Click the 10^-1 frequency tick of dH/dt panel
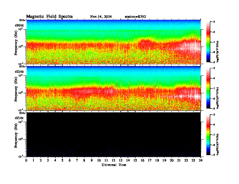Screen dimensions: 239x184 pyautogui.click(x=21, y=63)
